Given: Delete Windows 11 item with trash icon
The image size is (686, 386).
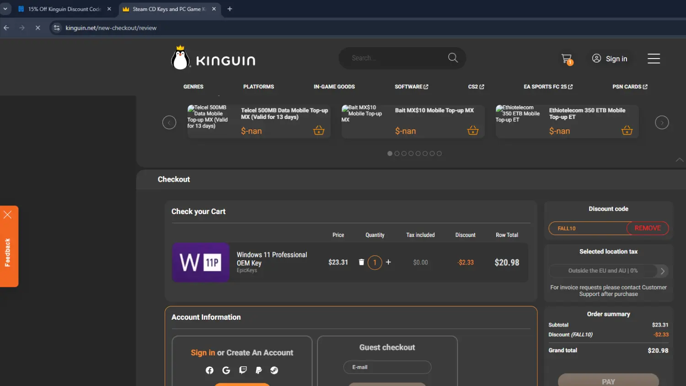Looking at the screenshot, I should coord(361,262).
